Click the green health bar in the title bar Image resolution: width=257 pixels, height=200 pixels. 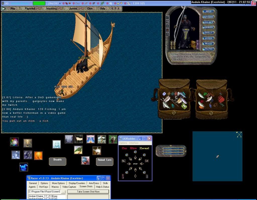pyautogui.click(x=39, y=3)
